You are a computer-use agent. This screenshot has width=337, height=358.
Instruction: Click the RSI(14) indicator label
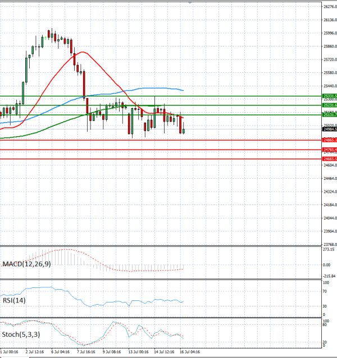click(x=14, y=300)
